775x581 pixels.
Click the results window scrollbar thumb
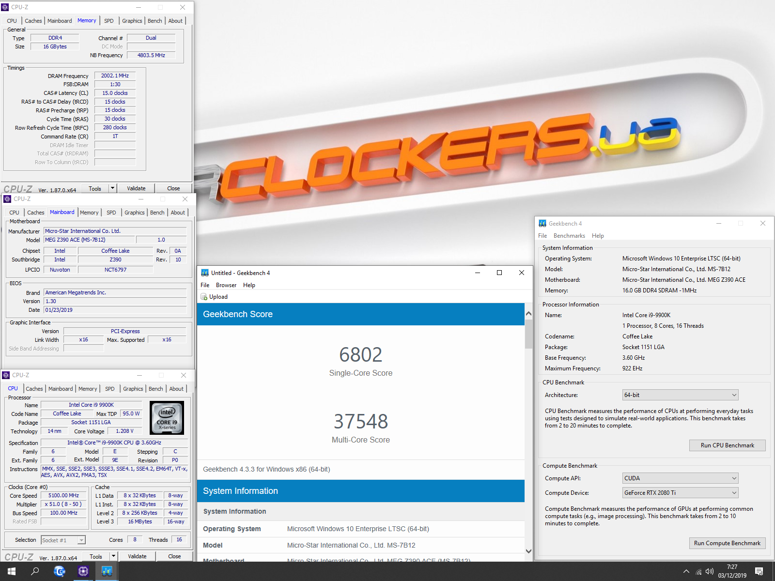528,334
